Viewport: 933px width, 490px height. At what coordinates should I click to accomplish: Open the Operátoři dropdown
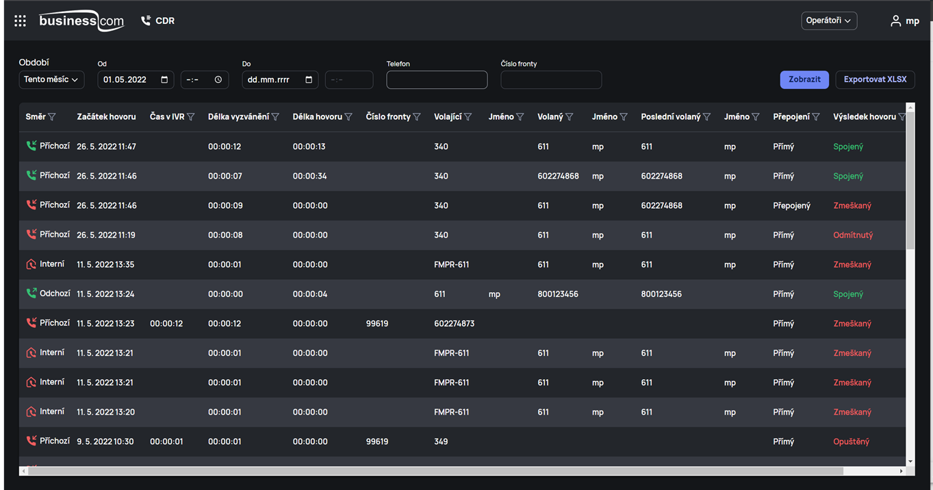click(x=829, y=21)
